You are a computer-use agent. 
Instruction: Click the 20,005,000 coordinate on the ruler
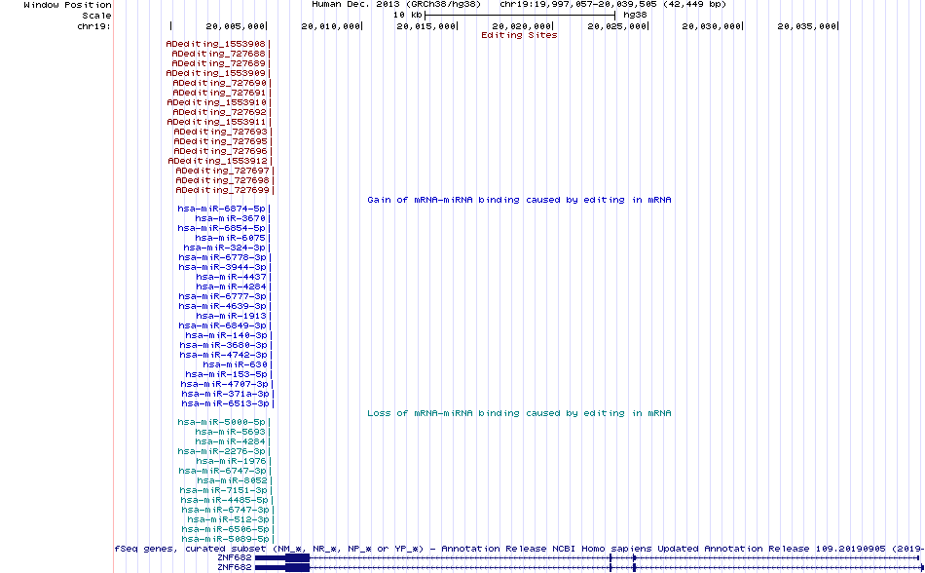[236, 26]
